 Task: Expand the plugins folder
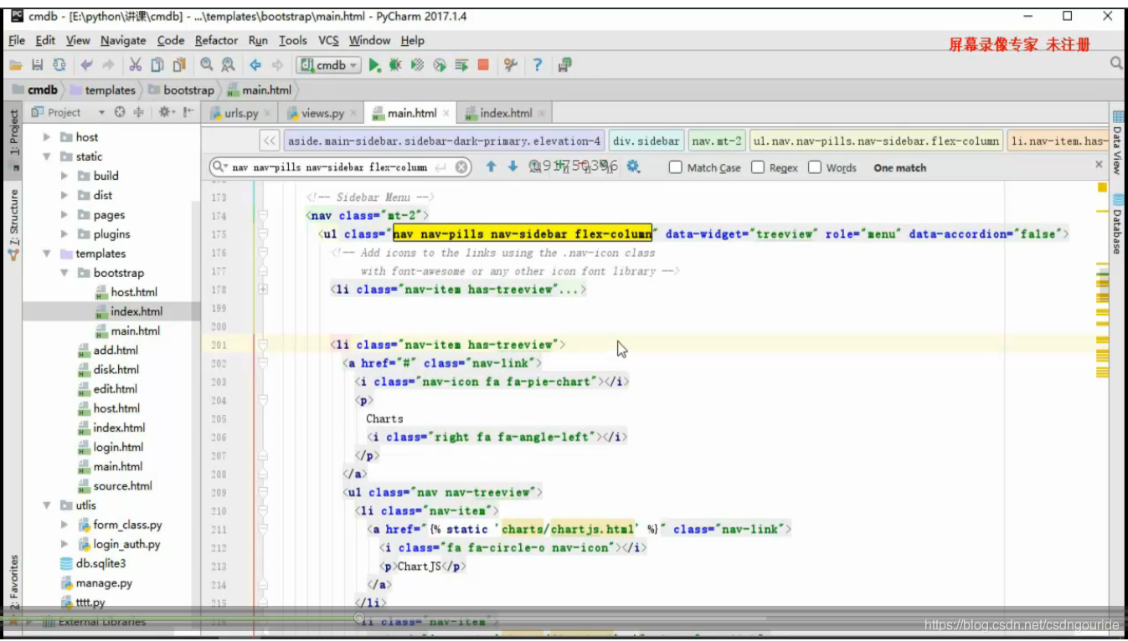(x=65, y=234)
